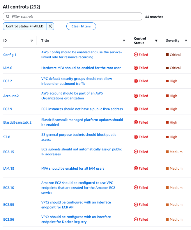Click the Failed status icon for Config.1

click(x=136, y=55)
